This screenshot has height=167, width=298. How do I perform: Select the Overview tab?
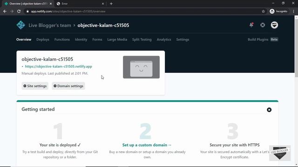[x=24, y=39]
